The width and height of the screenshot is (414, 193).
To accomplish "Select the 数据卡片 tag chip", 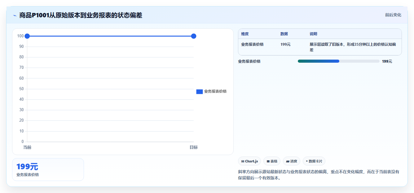I will click(314, 161).
